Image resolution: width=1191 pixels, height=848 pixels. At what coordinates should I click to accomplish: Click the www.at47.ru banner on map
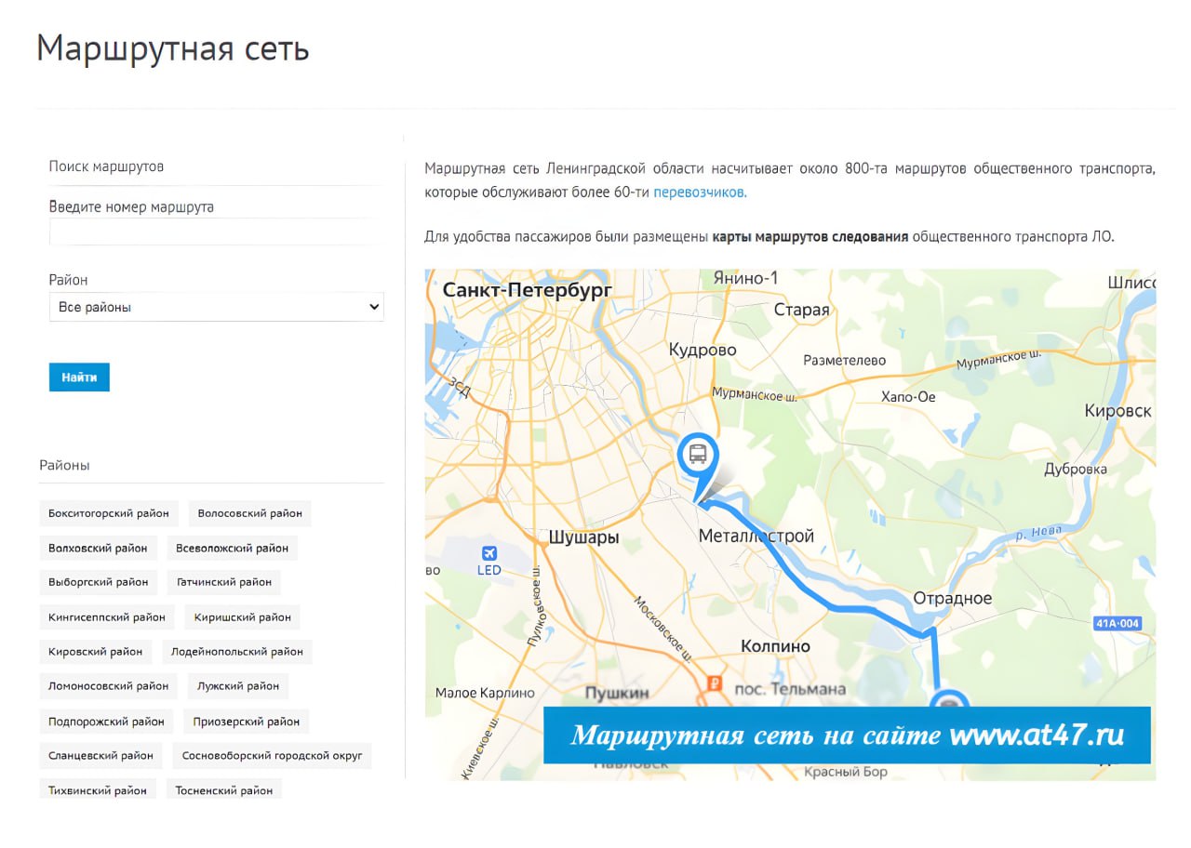(847, 735)
